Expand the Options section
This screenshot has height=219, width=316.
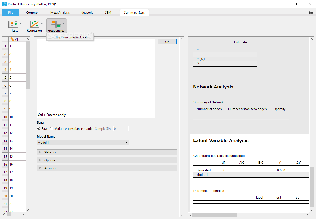107,160
